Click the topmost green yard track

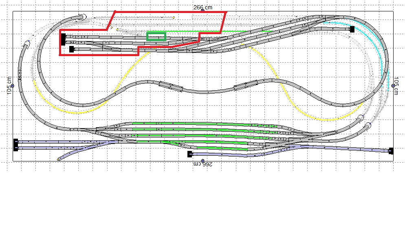click(x=204, y=124)
